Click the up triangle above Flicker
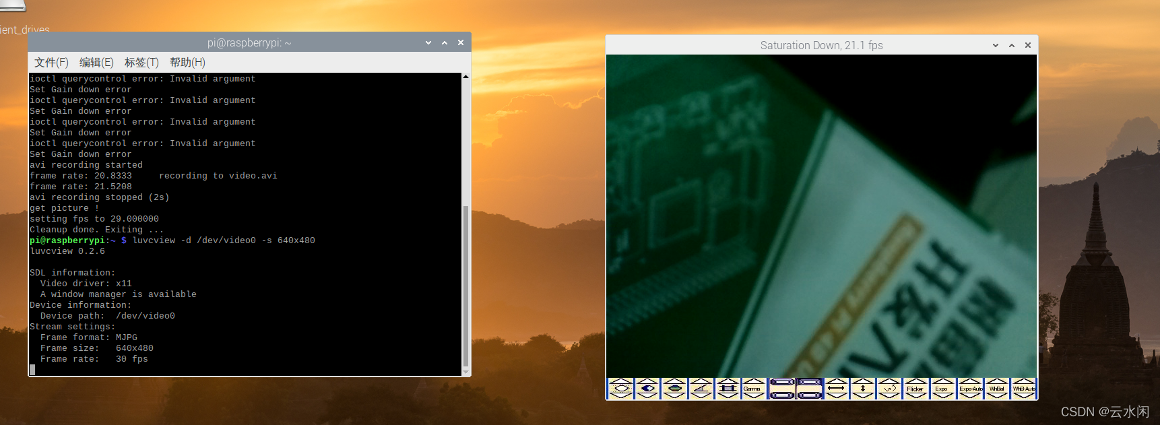This screenshot has height=425, width=1160. point(915,381)
